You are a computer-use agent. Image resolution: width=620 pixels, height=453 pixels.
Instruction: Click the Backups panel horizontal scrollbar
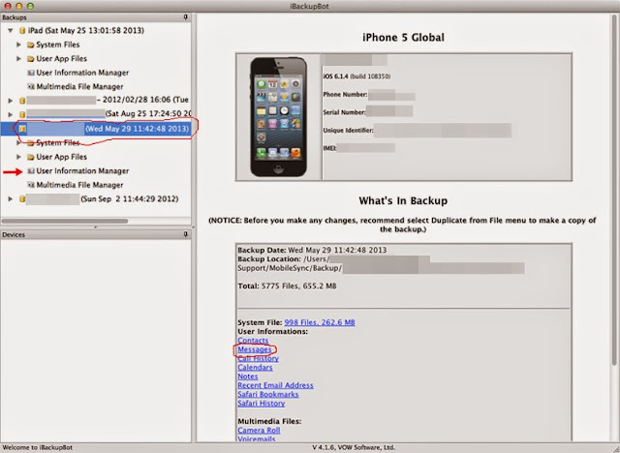[65, 221]
